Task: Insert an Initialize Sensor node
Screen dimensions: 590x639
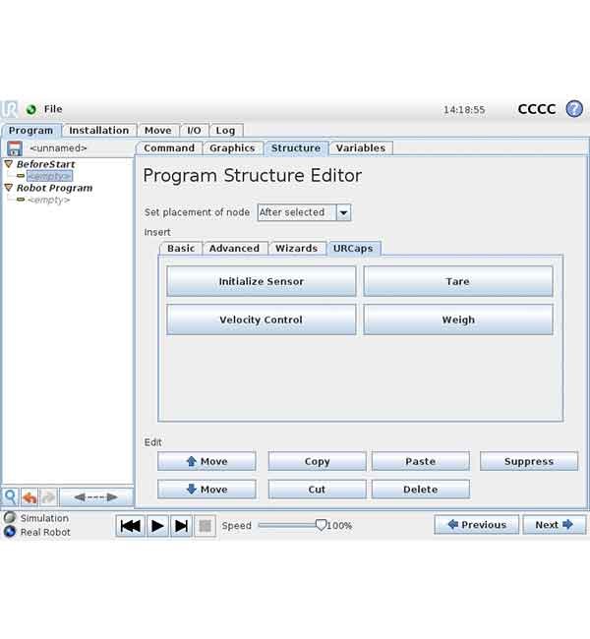Action: point(261,281)
